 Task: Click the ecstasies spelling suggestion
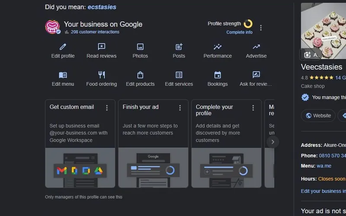tap(102, 7)
